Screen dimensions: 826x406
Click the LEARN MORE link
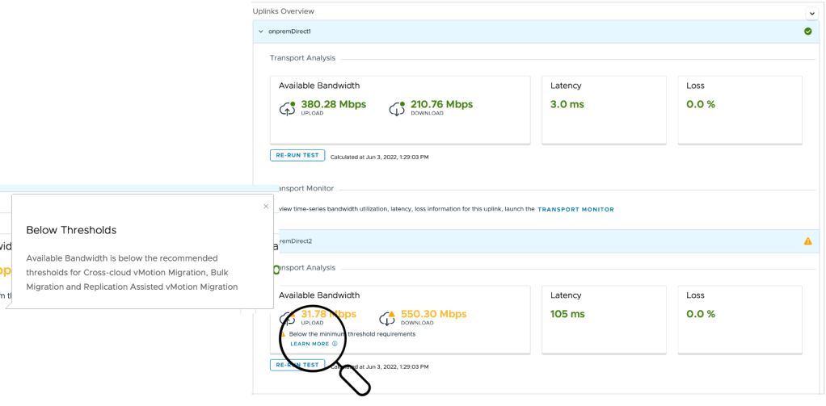coord(310,344)
